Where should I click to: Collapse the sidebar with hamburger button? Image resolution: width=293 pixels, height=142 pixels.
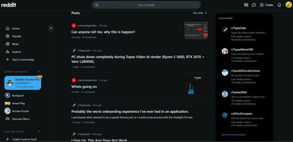click(51, 28)
